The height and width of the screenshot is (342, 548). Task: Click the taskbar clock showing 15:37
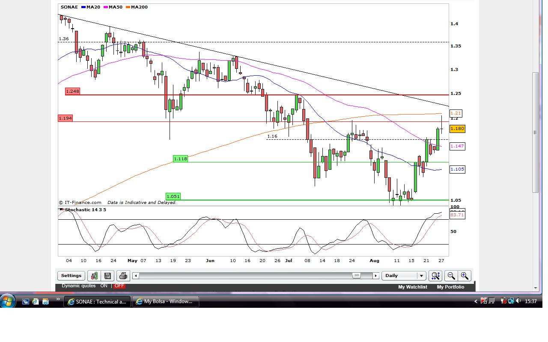pos(531,301)
